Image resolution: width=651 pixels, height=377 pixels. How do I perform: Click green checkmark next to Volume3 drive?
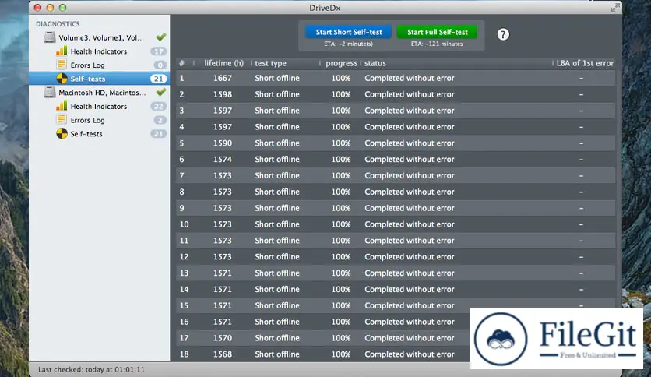tap(160, 37)
